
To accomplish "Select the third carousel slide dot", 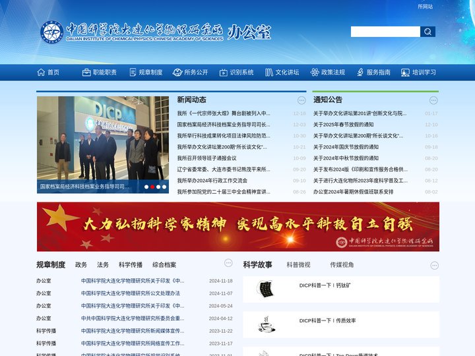I will coord(158,187).
